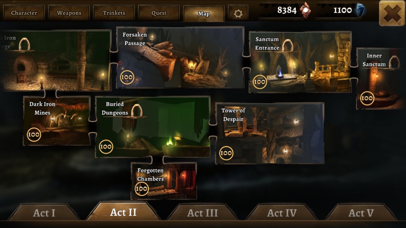Click the red soul currency icon
The width and height of the screenshot is (406, 228).
(x=306, y=10)
